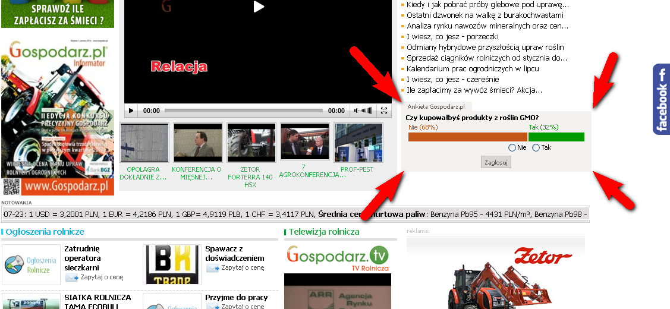
Task: Click Zapytaj o cenę under Przyjmę do pracy
Action: pyautogui.click(x=243, y=306)
